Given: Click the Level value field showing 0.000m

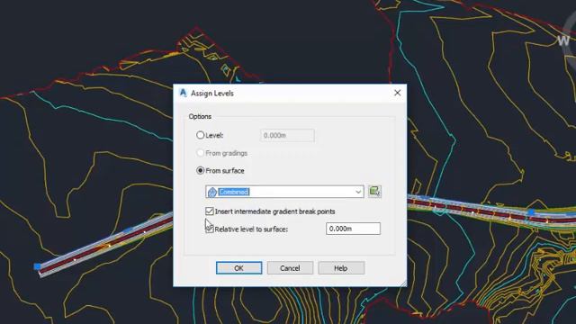Looking at the screenshot, I should [x=287, y=135].
